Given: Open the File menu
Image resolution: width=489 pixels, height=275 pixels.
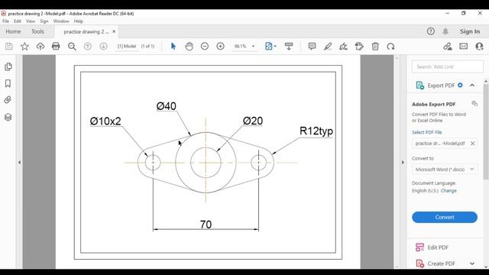Looking at the screenshot, I should coord(5,21).
